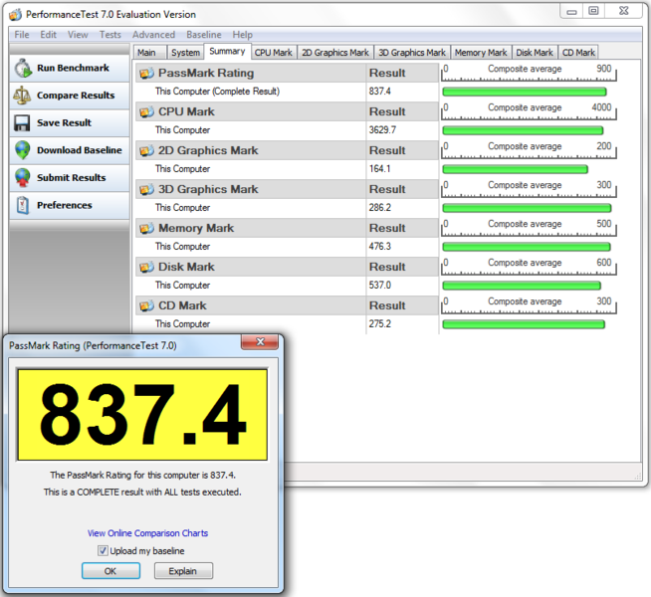
Task: Switch to the Disk Mark tab
Action: [x=535, y=53]
